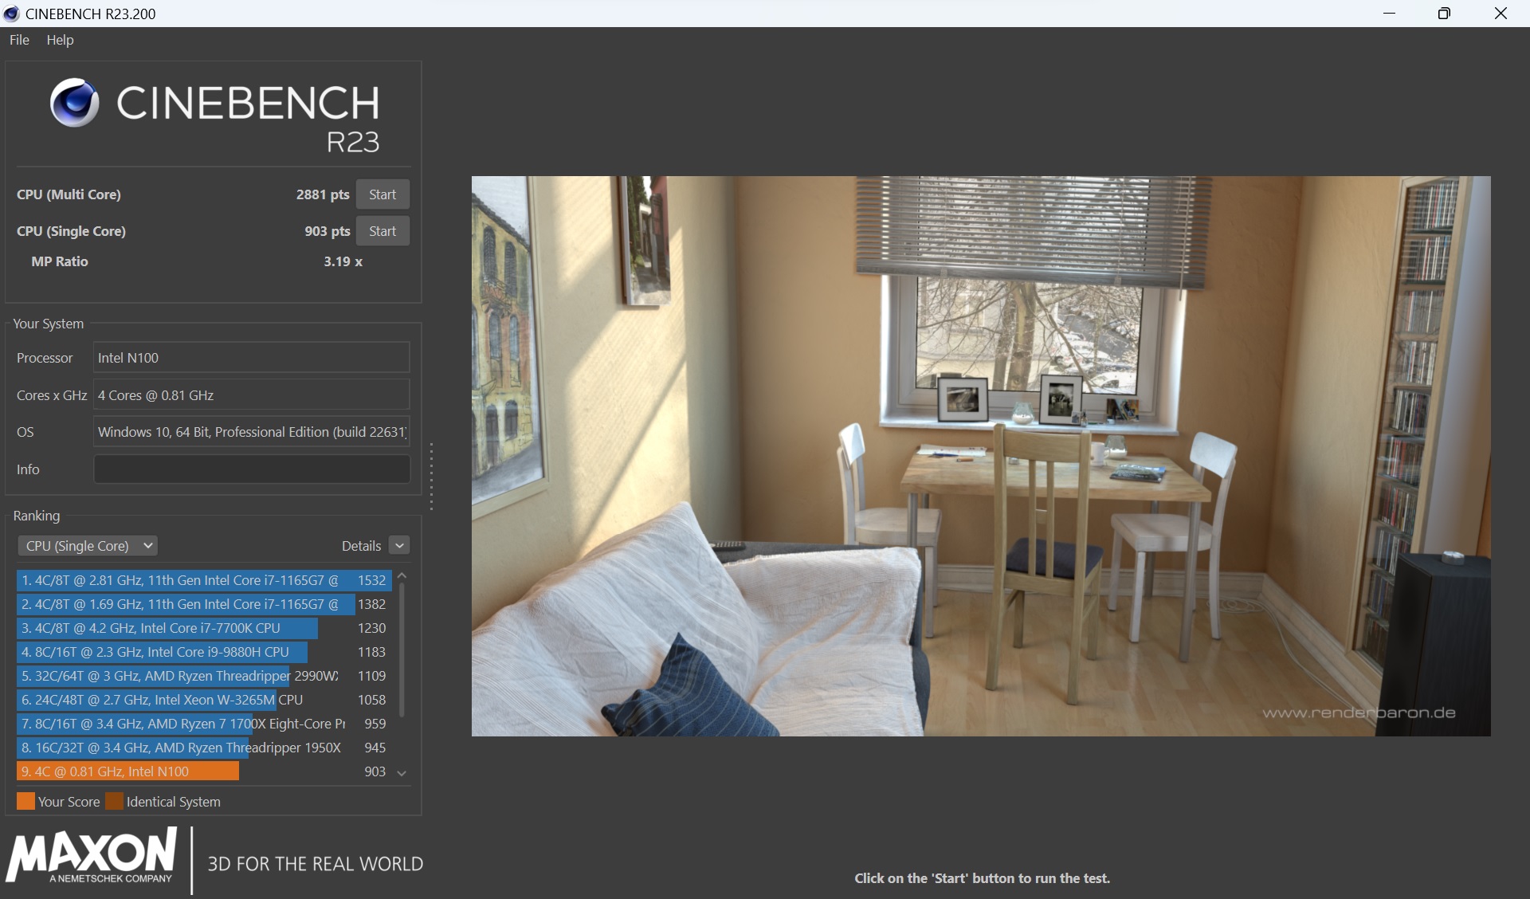
Task: Click the ranking list scroll up arrow
Action: pyautogui.click(x=402, y=575)
